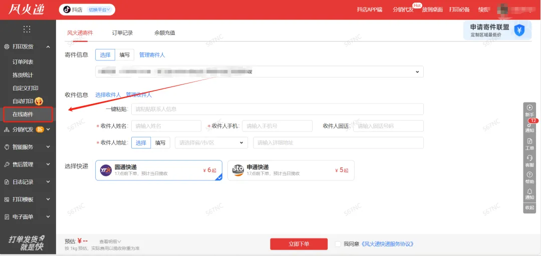The height and width of the screenshot is (256, 541).
Task: Select 填写 option for 收件人地址
Action: [x=160, y=142]
